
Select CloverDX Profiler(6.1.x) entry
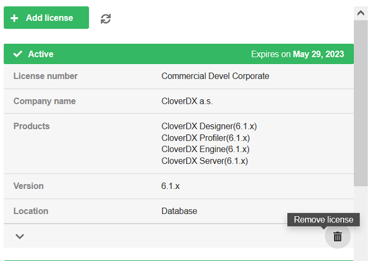(x=205, y=138)
